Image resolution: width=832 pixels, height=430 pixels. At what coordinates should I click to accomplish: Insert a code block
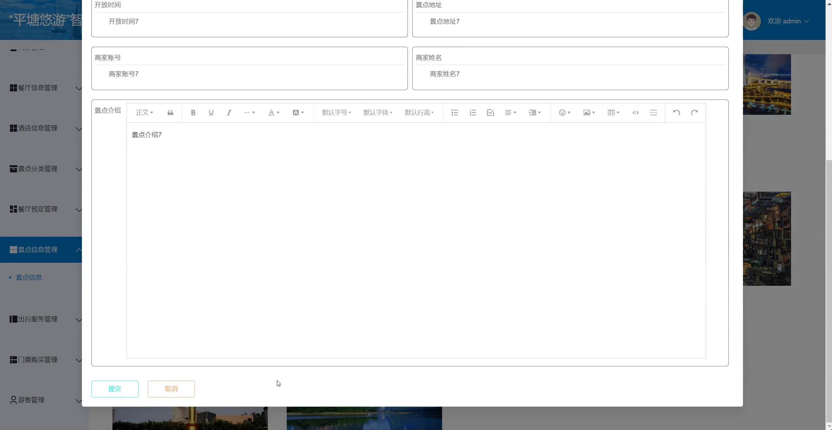(x=635, y=113)
